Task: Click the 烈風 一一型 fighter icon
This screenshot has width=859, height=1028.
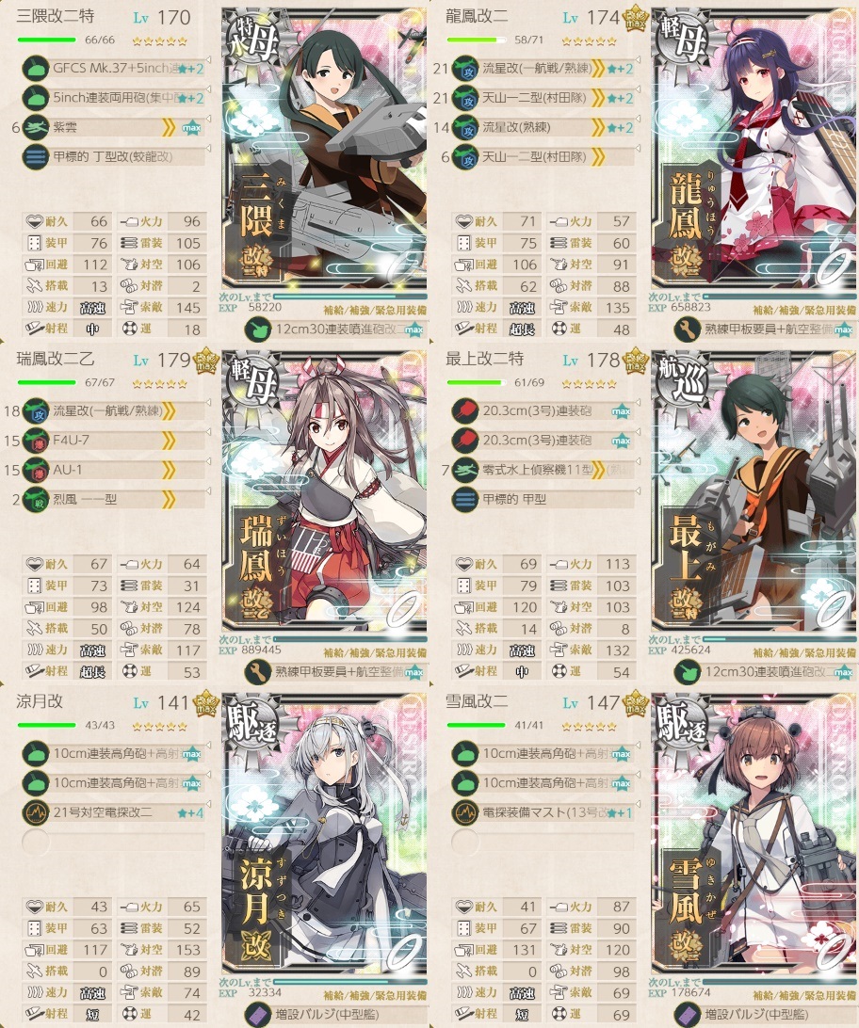Action: pos(36,499)
